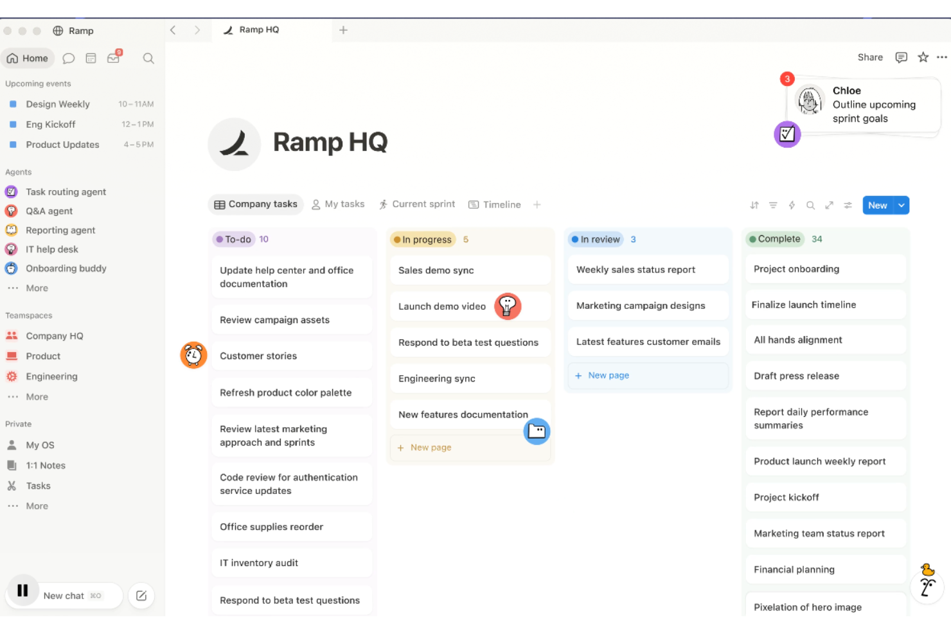This screenshot has width=951, height=634.
Task: Add a new view with plus icon
Action: tap(537, 205)
